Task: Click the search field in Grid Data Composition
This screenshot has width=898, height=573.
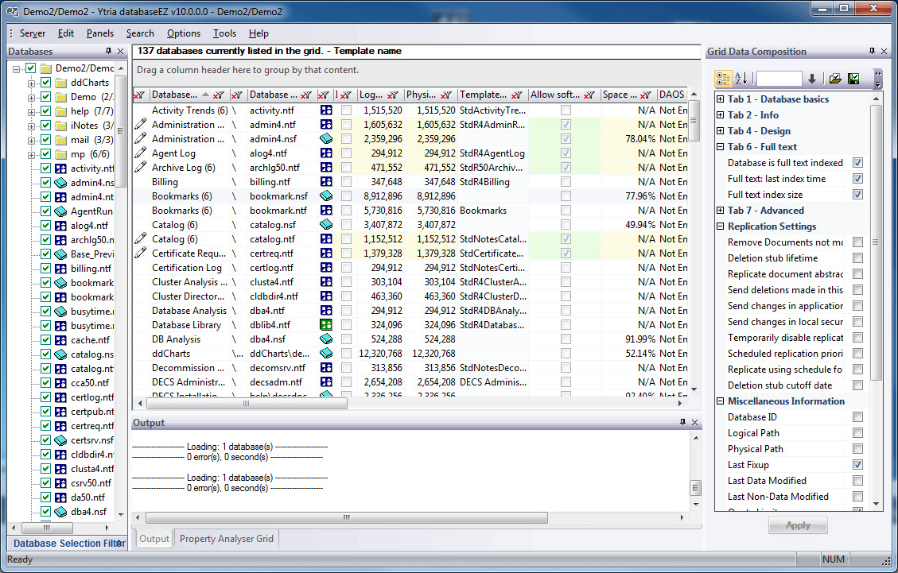Action: [x=779, y=79]
